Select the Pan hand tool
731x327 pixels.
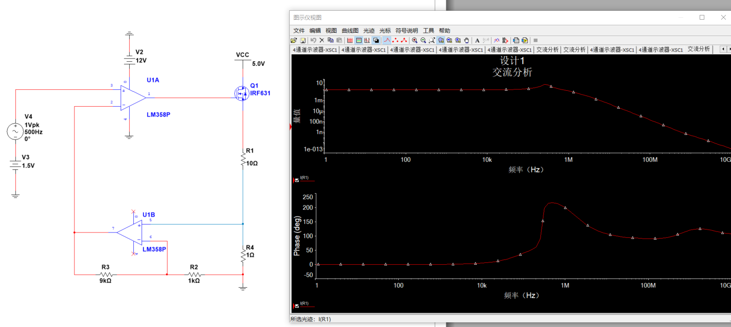click(467, 40)
